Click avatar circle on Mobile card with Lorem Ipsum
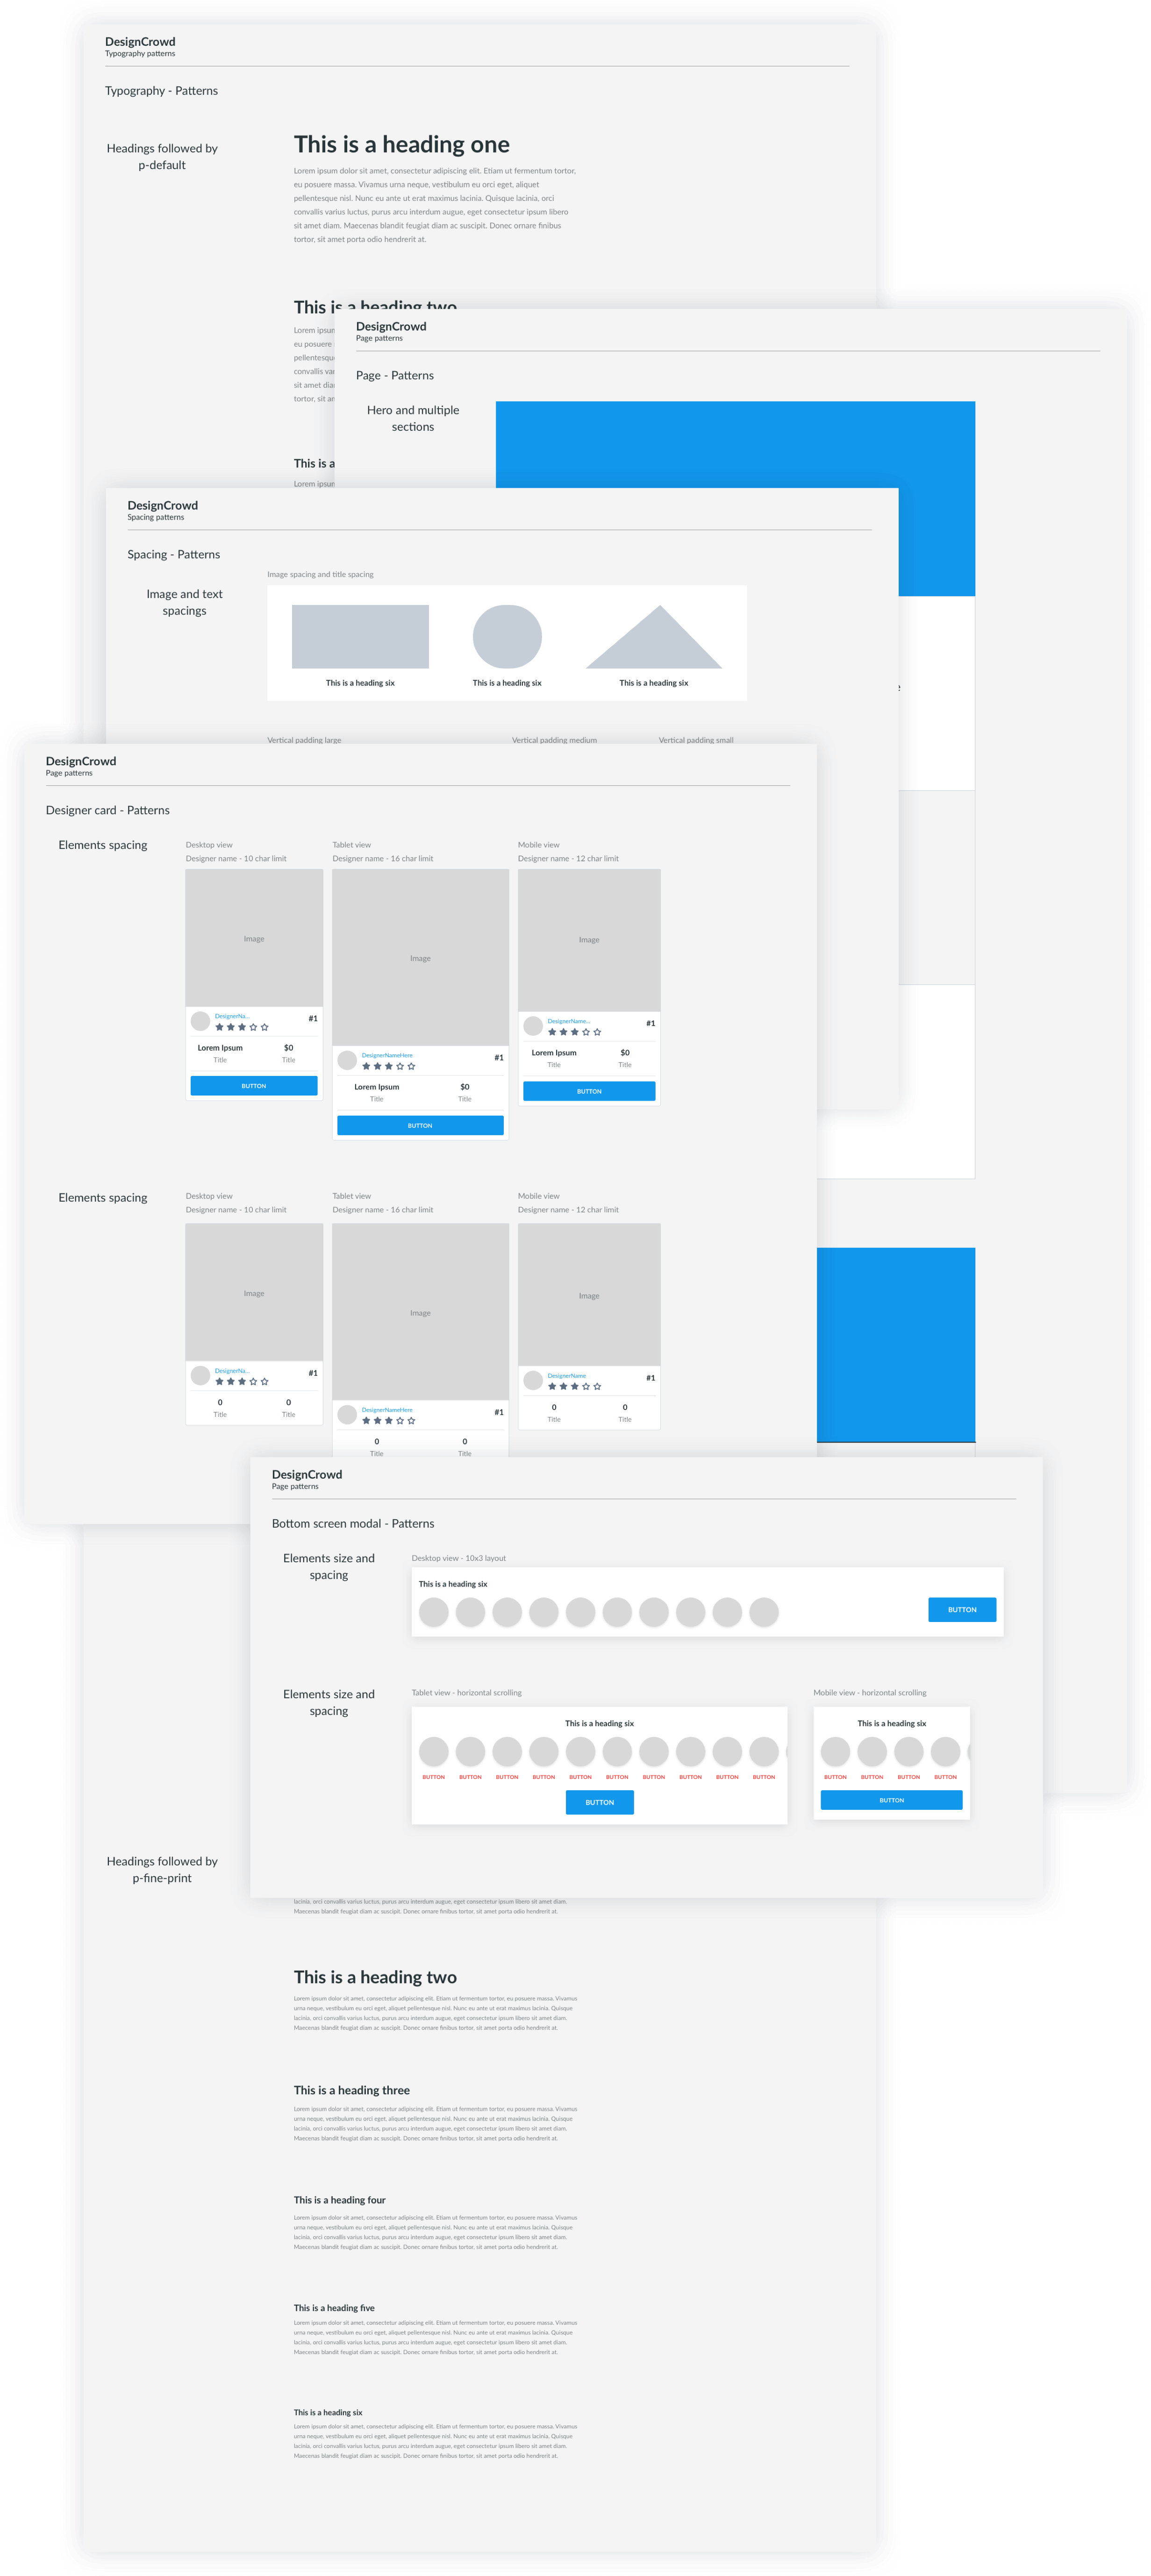This screenshot has height=2576, width=1151. (533, 1026)
